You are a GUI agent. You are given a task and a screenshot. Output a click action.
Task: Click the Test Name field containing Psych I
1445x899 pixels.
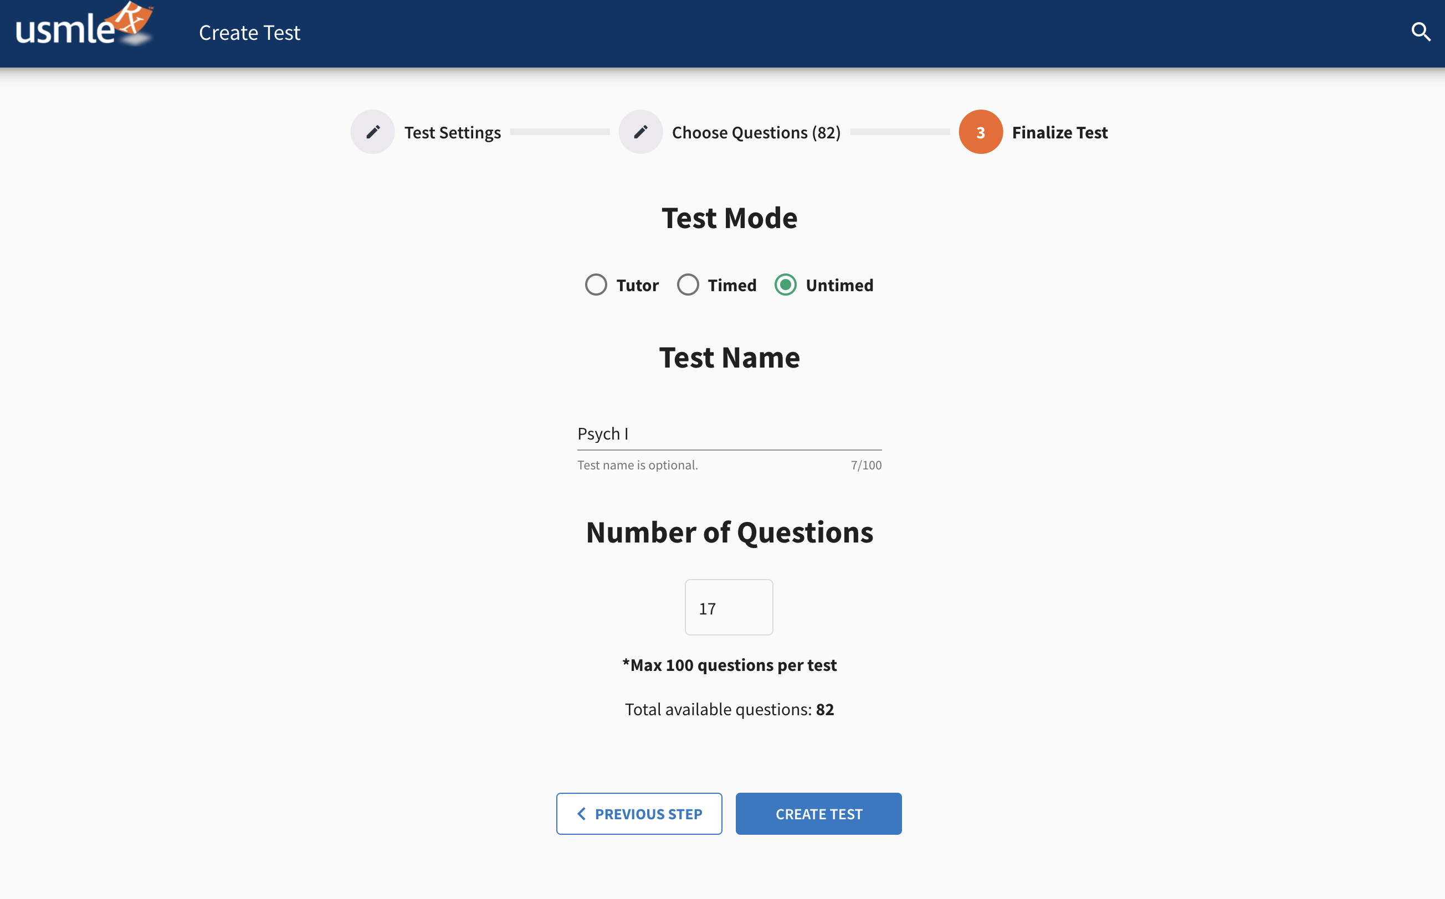pos(729,434)
